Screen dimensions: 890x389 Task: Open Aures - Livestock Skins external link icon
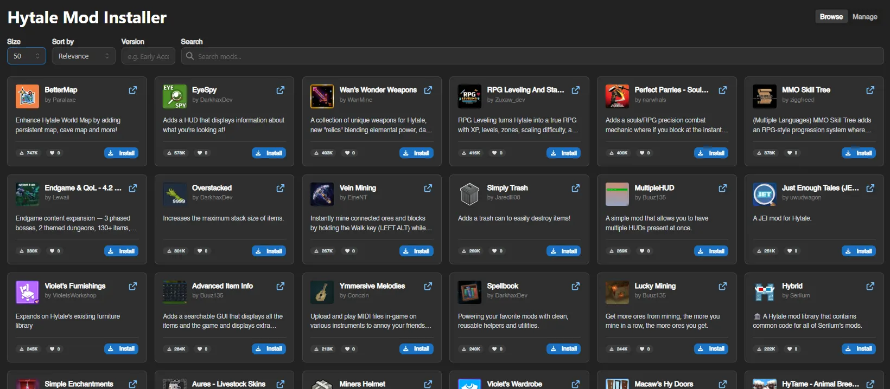point(281,384)
